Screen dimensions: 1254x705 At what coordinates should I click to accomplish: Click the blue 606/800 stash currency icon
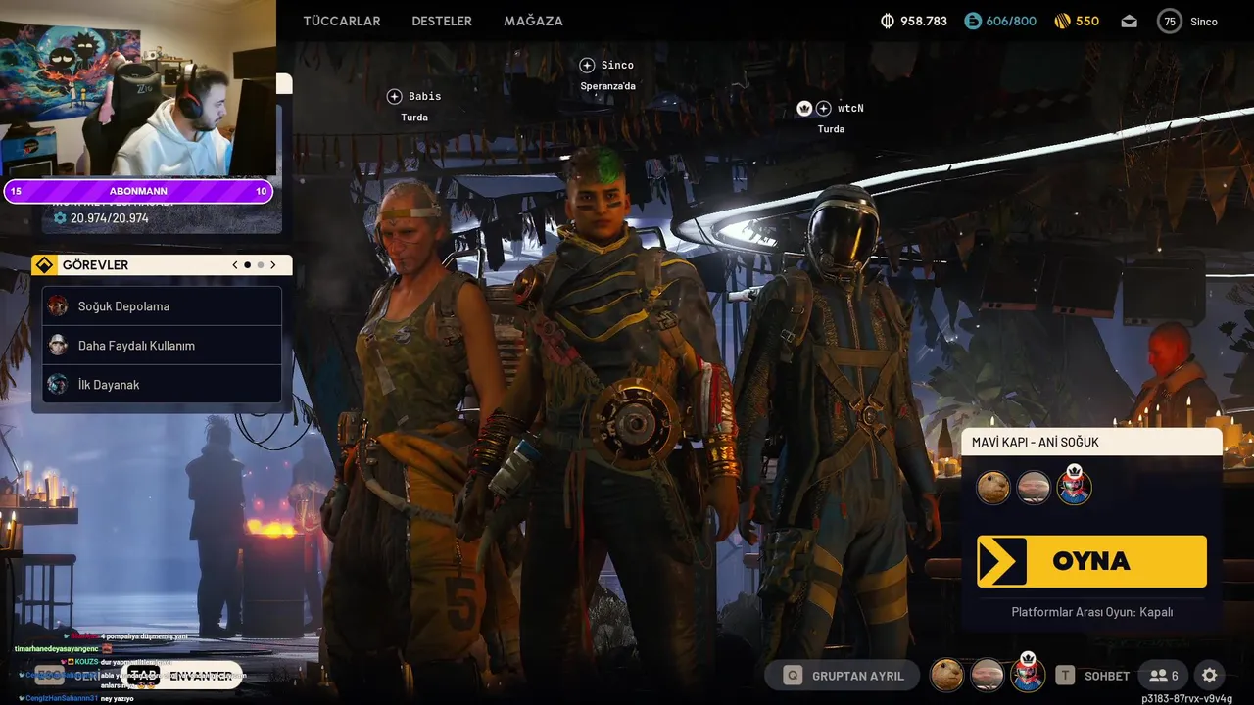(x=973, y=21)
